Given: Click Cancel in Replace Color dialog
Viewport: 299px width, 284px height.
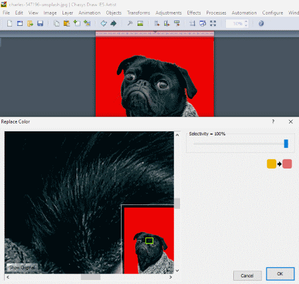Looking at the screenshot, I should [x=247, y=275].
